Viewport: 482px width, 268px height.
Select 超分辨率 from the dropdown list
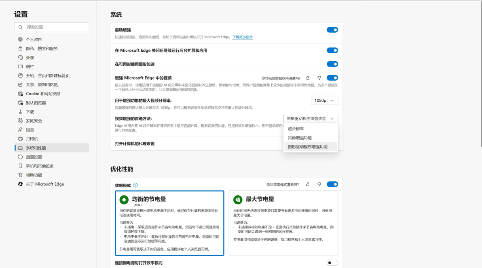pos(311,129)
